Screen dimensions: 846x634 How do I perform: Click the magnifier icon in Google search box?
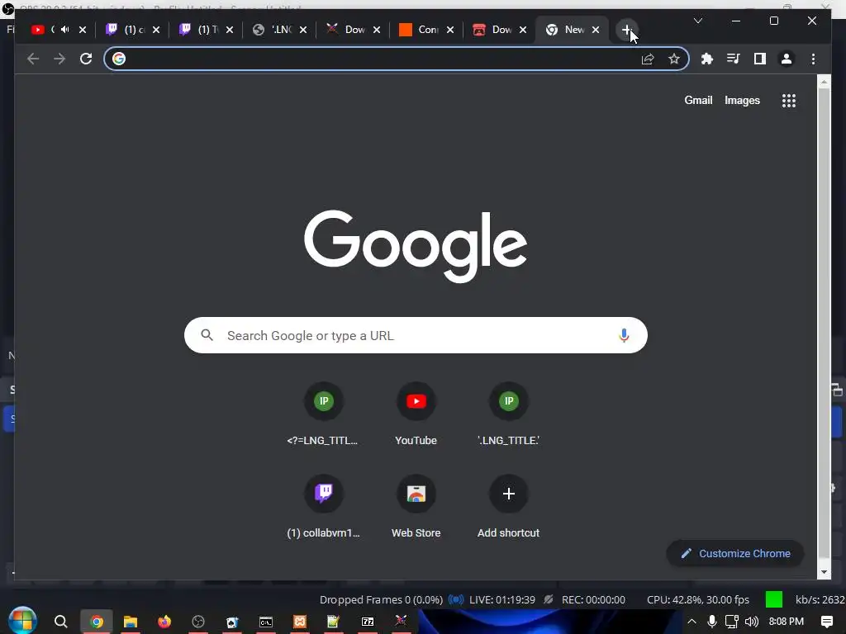pyautogui.click(x=207, y=335)
